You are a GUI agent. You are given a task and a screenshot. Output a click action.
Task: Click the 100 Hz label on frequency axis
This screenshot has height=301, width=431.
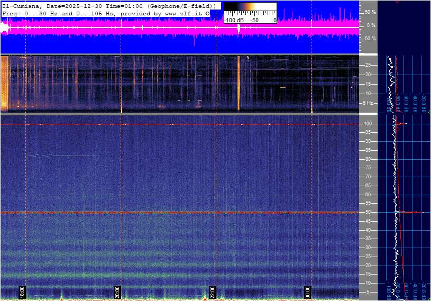click(x=368, y=124)
